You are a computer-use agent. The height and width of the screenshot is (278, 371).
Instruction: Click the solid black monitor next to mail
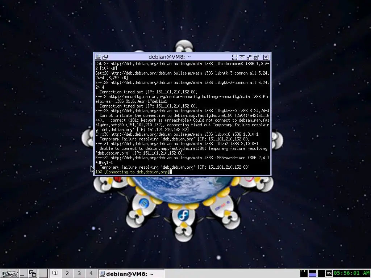tap(321, 273)
